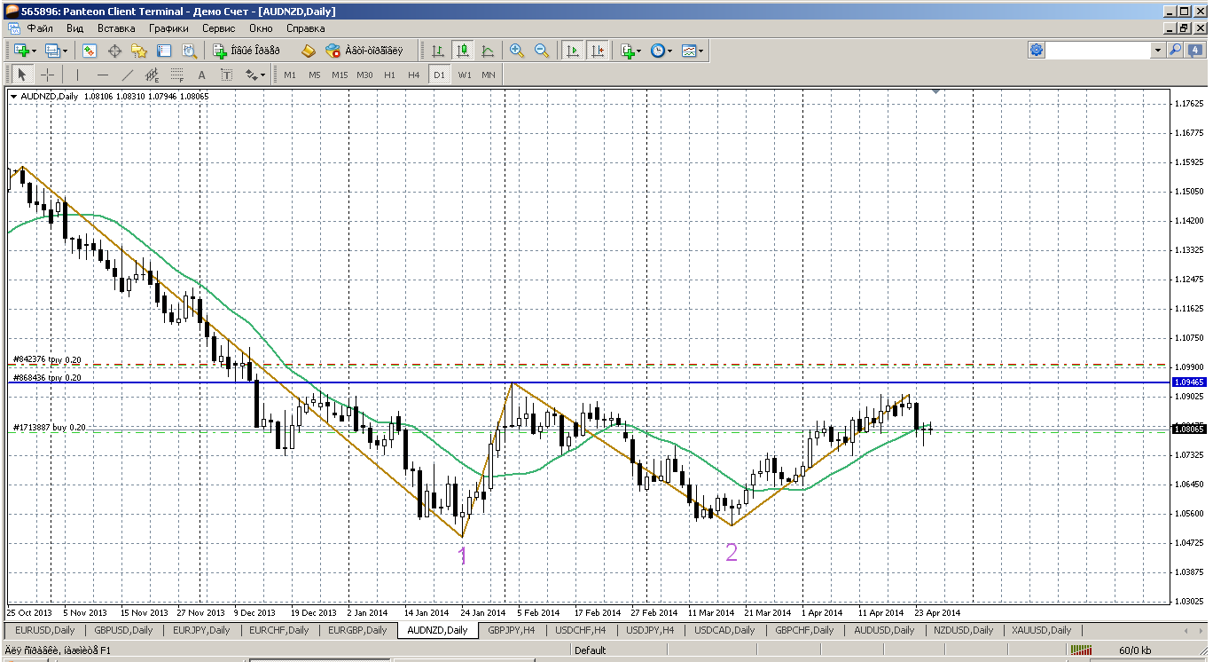Select the vertical line drawing tool

[77, 75]
